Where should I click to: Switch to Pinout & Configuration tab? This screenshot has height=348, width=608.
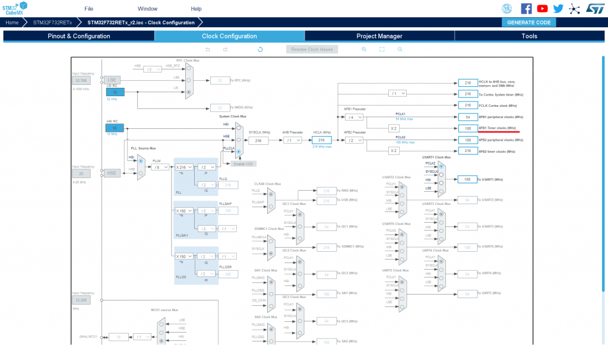pyautogui.click(x=79, y=36)
